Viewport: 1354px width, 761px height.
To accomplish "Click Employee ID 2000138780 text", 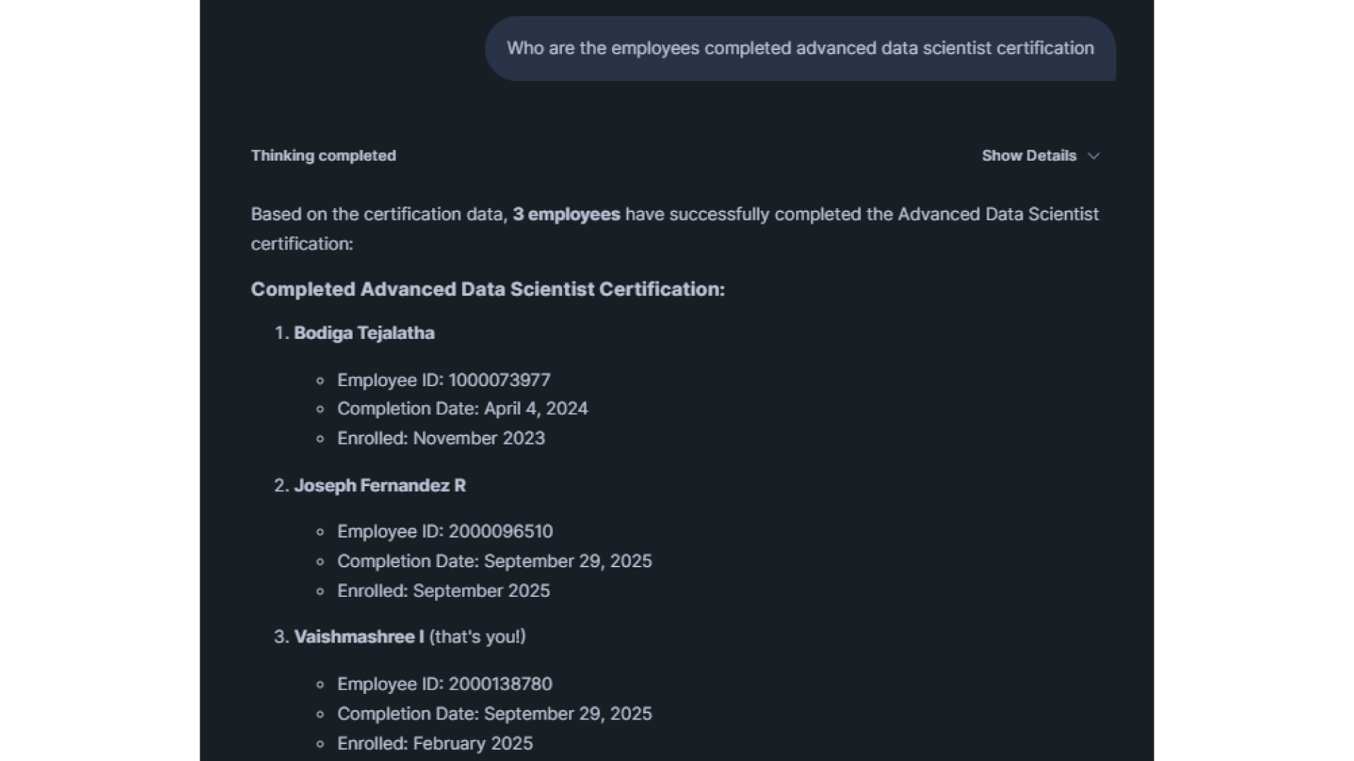I will tap(445, 684).
